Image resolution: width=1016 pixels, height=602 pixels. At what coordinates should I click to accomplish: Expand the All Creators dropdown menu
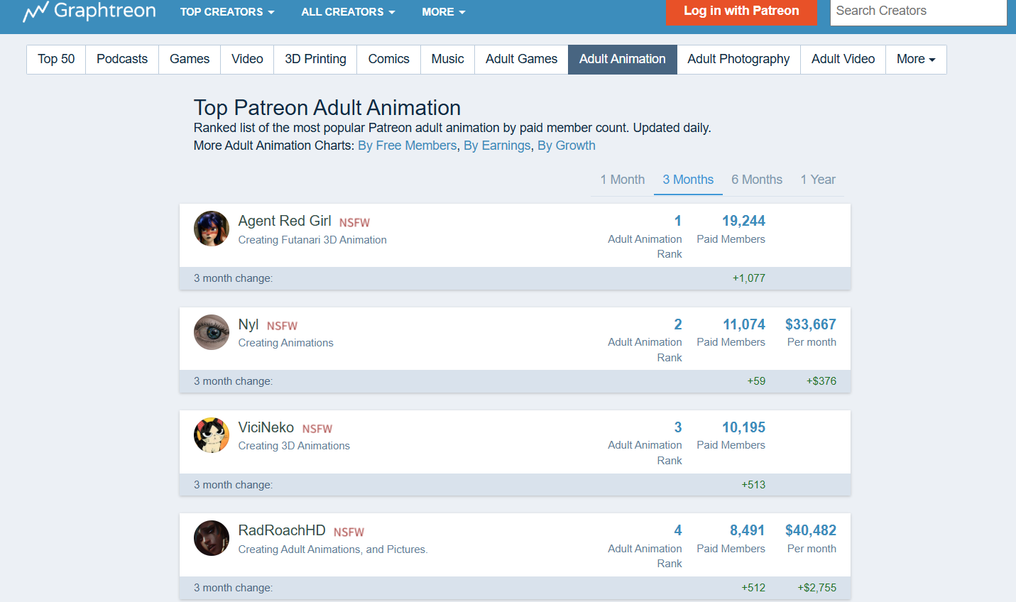pyautogui.click(x=348, y=12)
